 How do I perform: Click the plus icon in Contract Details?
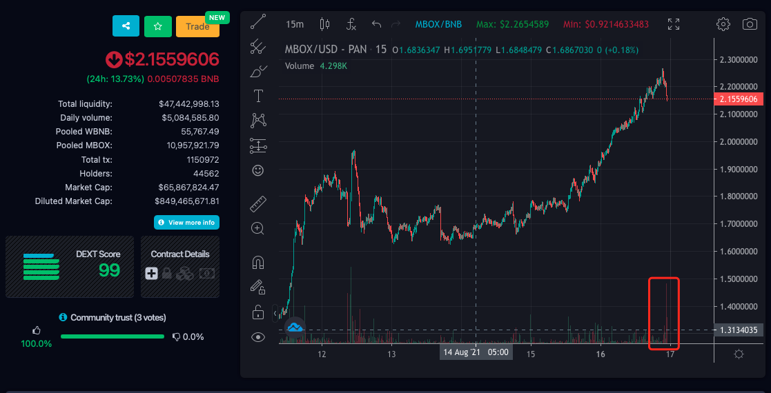pos(151,274)
